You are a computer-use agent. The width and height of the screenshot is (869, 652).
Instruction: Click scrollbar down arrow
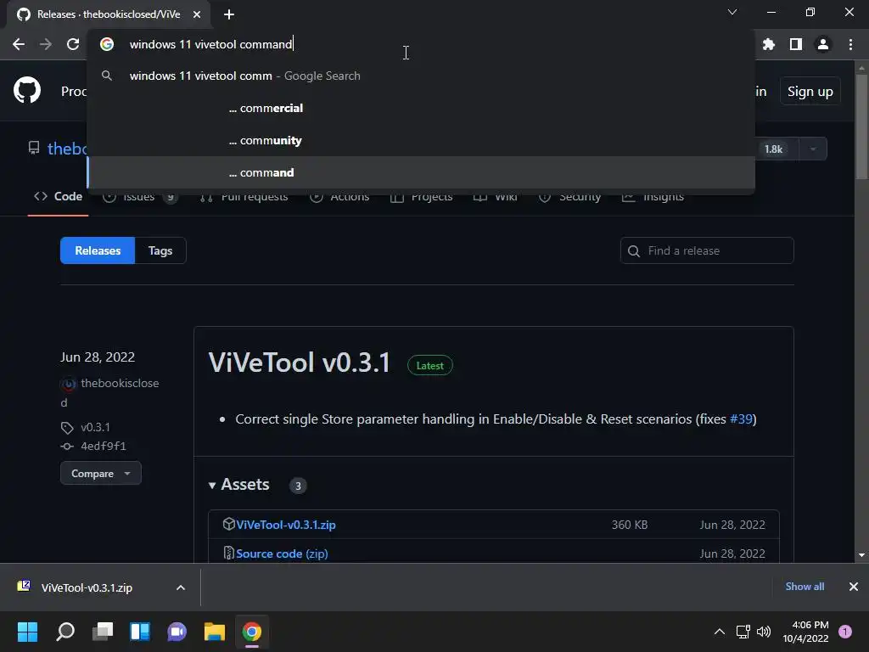(x=861, y=555)
